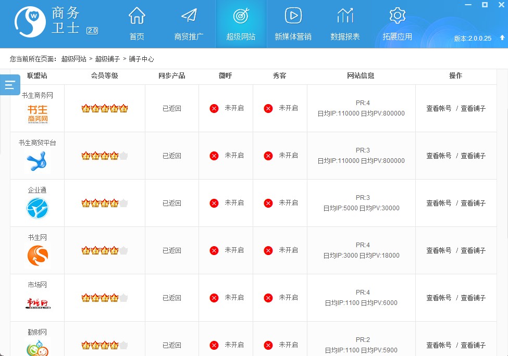Click the 书生网 orange logo
508x356 pixels.
click(x=38, y=256)
